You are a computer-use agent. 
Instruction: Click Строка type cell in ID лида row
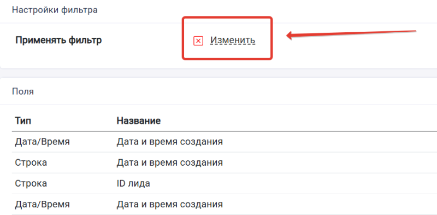click(31, 183)
